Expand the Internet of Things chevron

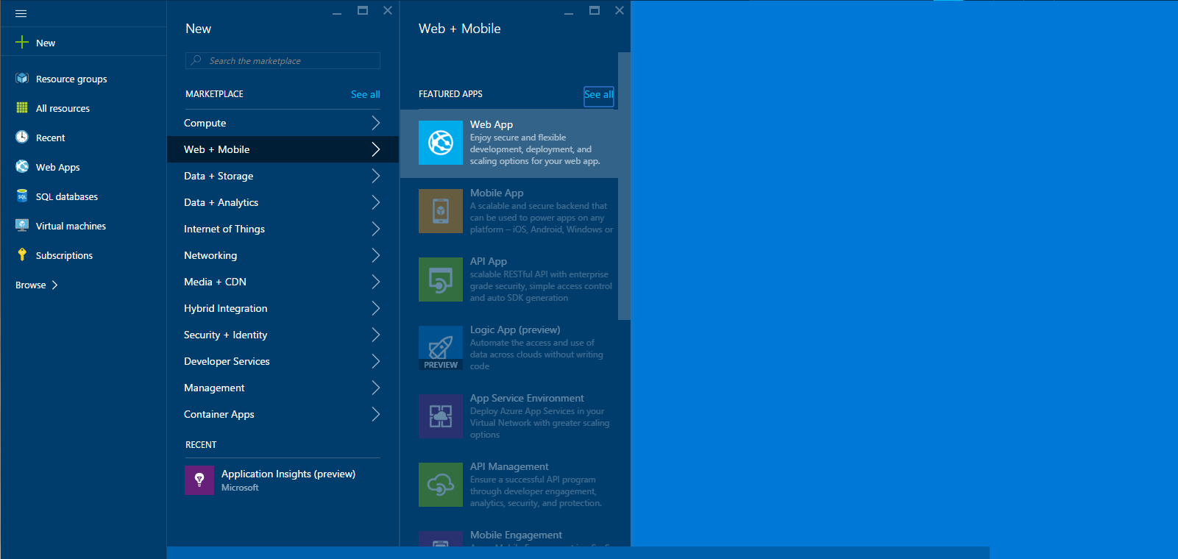pyautogui.click(x=375, y=229)
